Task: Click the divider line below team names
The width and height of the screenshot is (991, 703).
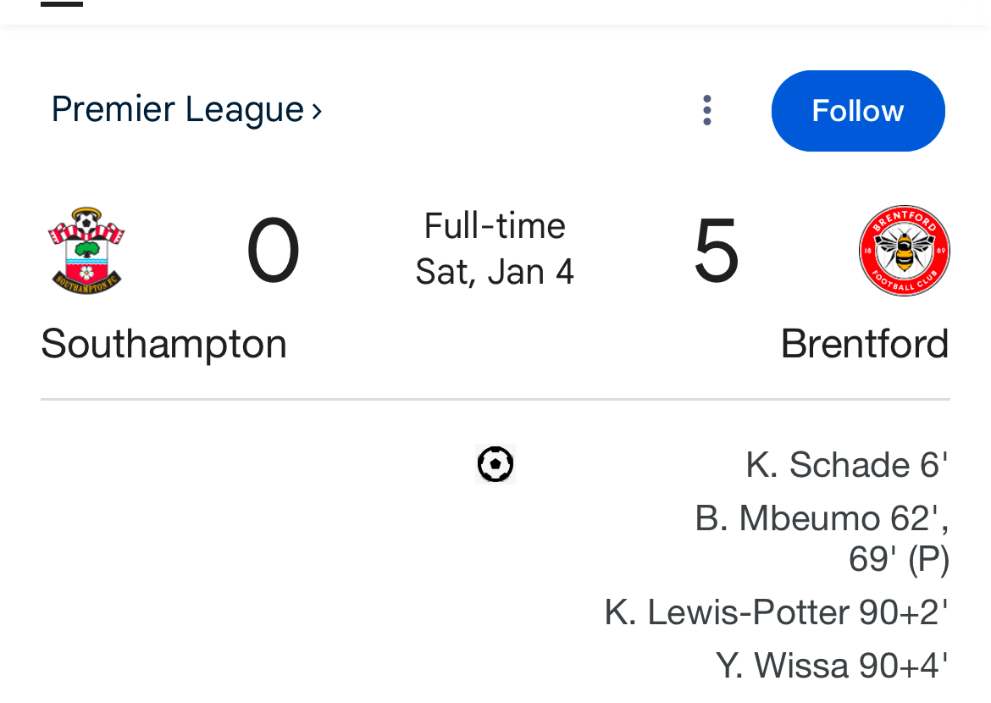Action: 495,399
